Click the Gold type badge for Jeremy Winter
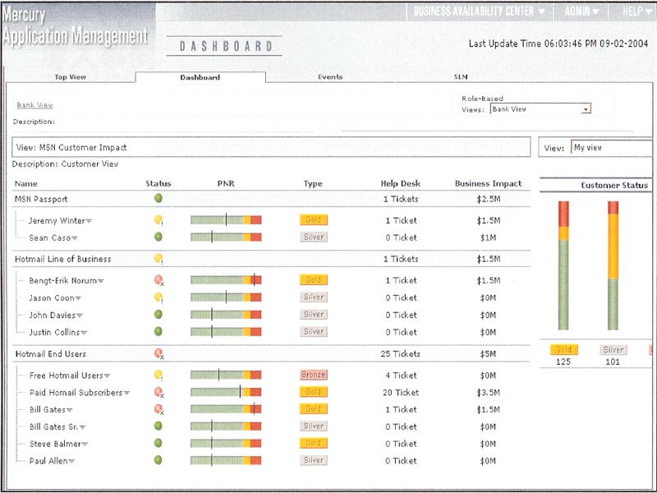This screenshot has height=493, width=657. [314, 219]
